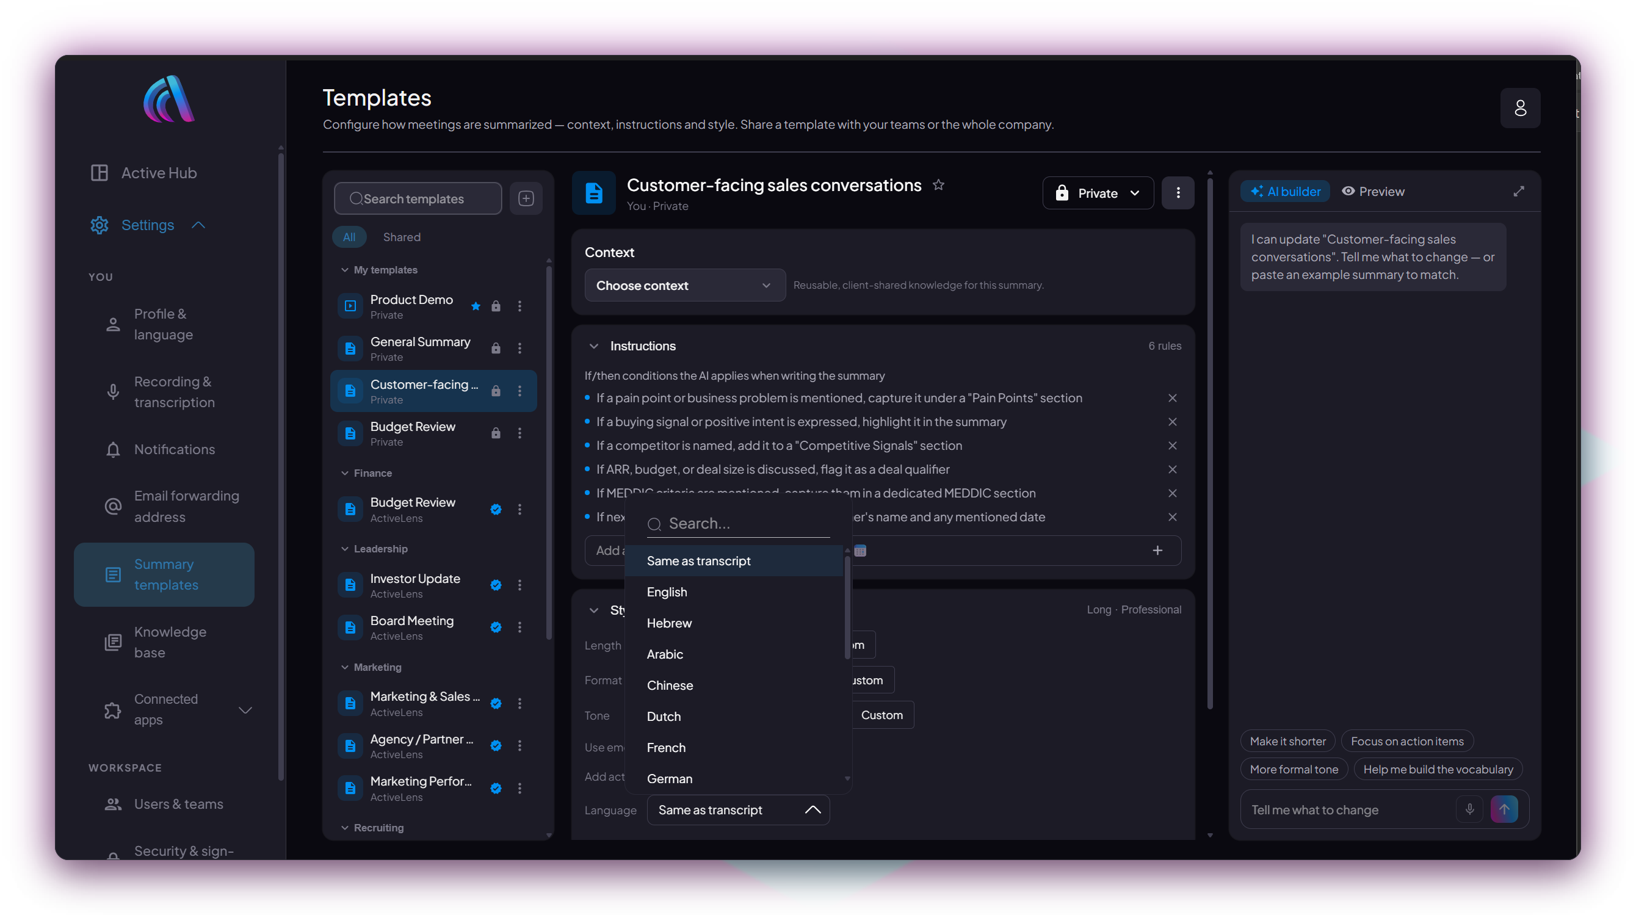Select French in the language list

tap(734, 747)
